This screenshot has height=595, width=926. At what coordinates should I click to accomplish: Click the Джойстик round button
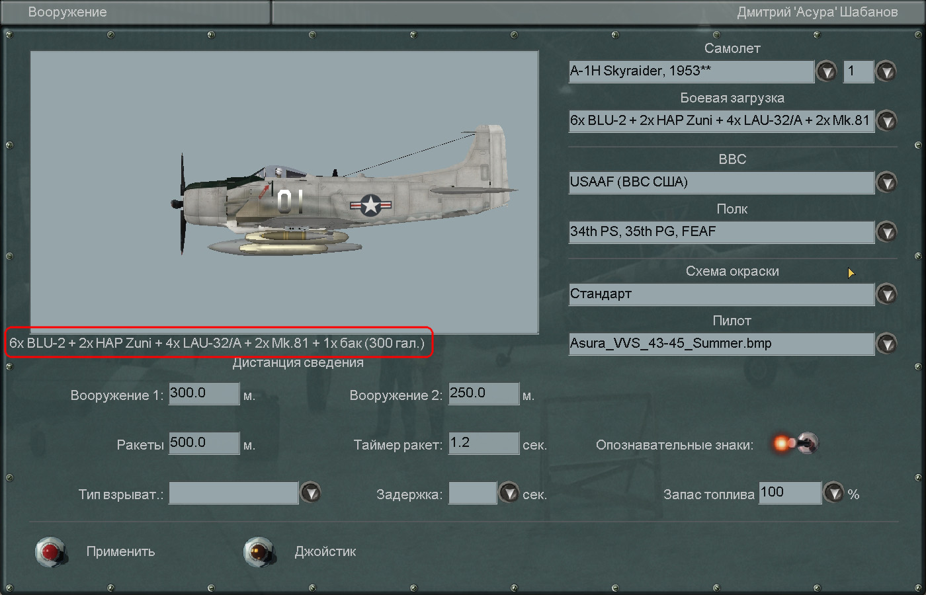(x=259, y=552)
